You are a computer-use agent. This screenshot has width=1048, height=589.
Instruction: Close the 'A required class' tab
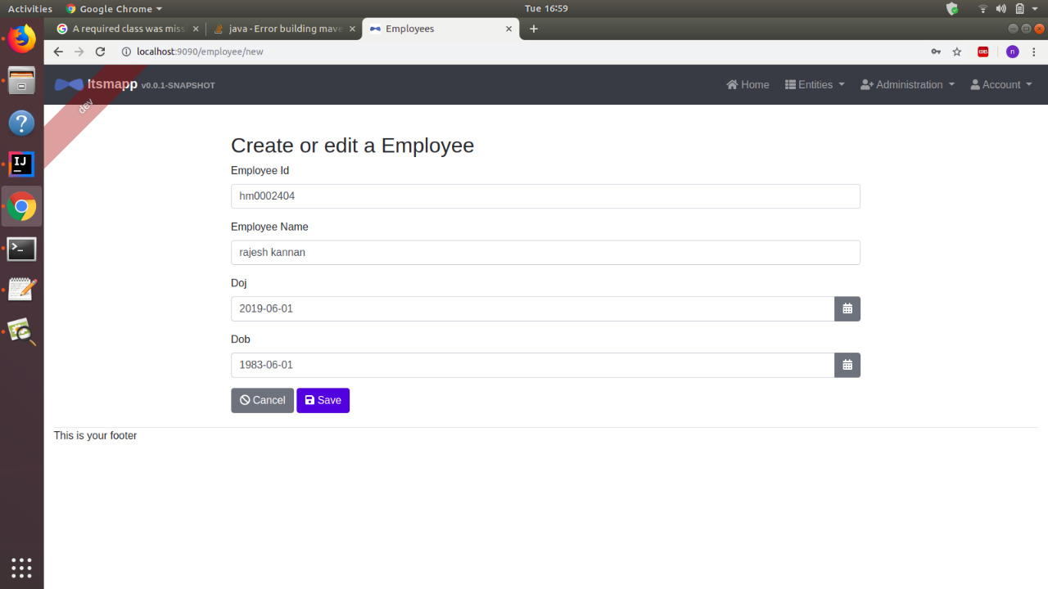pos(196,29)
